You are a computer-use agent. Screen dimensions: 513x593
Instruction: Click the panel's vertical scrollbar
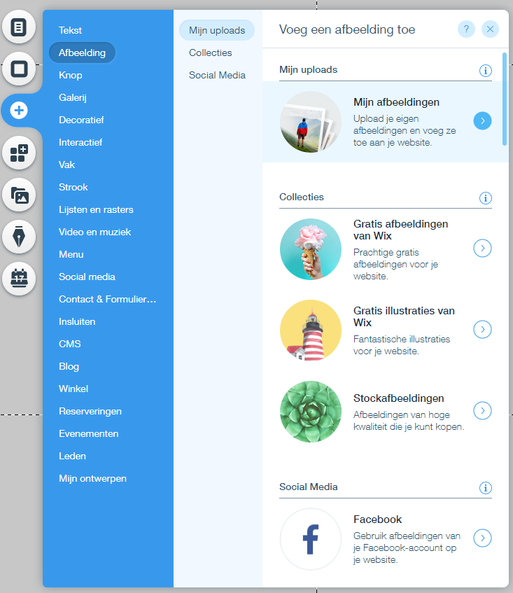coord(505,99)
